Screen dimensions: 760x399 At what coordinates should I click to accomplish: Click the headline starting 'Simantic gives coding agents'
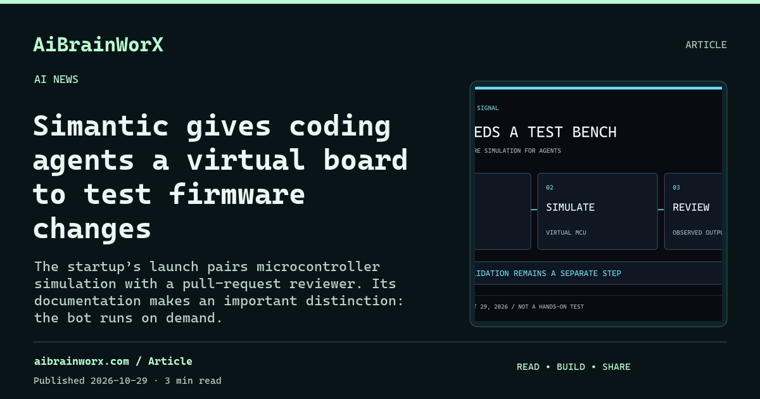point(220,177)
